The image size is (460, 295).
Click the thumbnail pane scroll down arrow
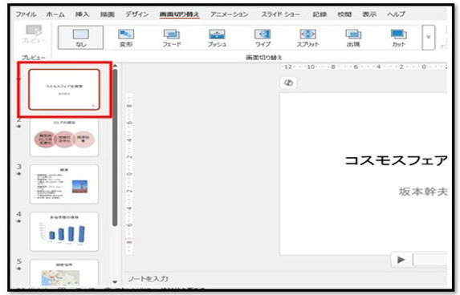[115, 282]
